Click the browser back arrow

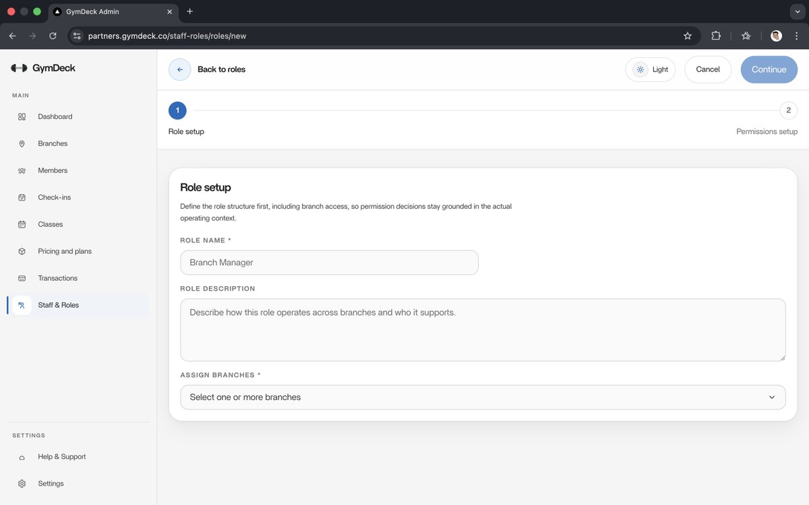pyautogui.click(x=12, y=36)
